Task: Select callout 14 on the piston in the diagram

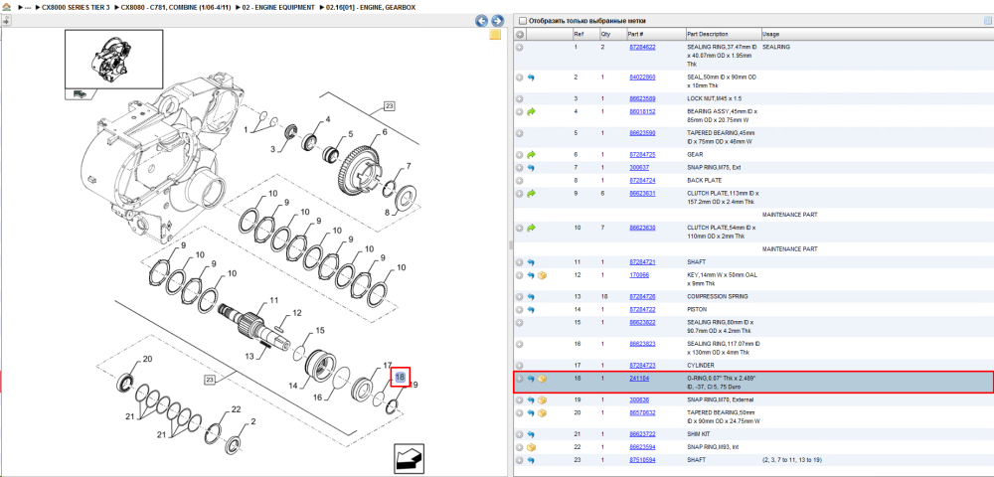Action: click(x=293, y=386)
